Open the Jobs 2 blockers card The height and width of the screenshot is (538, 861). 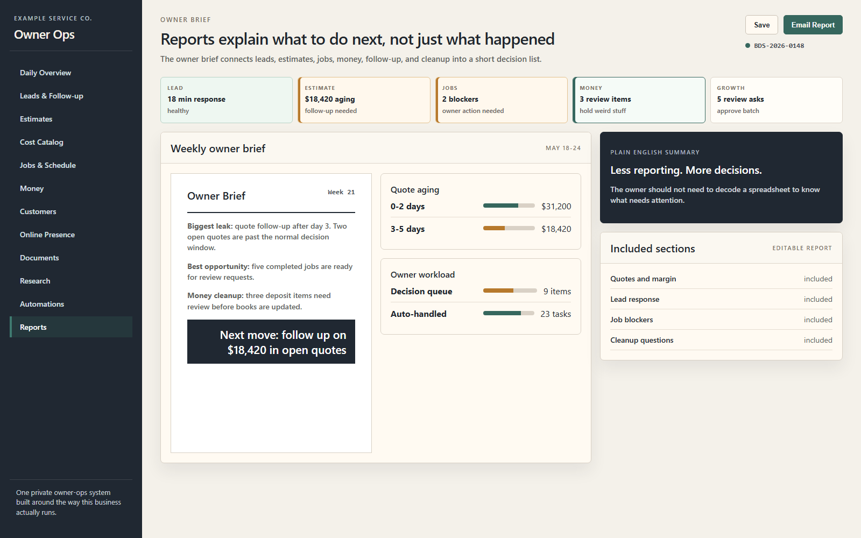tap(502, 100)
